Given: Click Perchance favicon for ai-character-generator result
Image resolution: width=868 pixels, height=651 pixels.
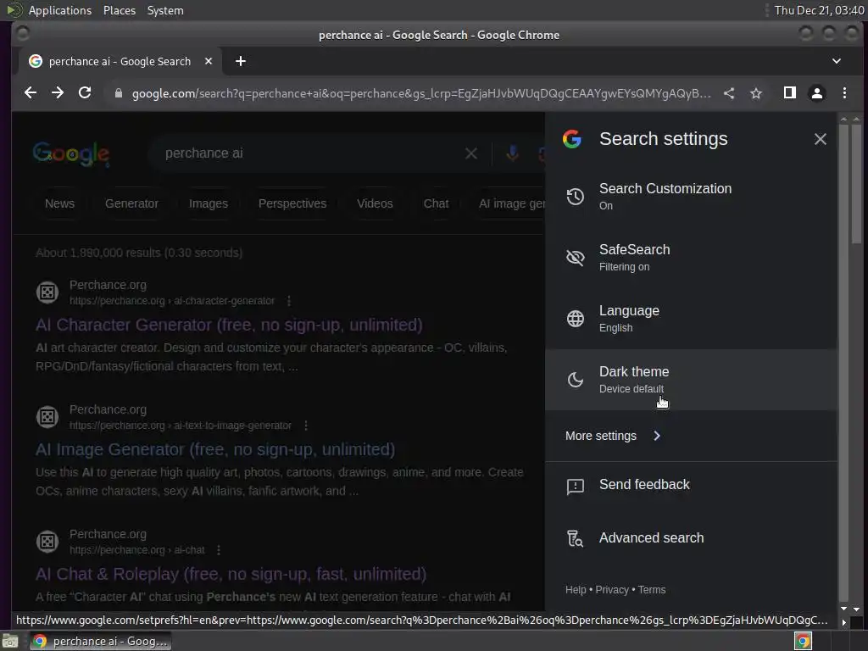Looking at the screenshot, I should coord(47,292).
